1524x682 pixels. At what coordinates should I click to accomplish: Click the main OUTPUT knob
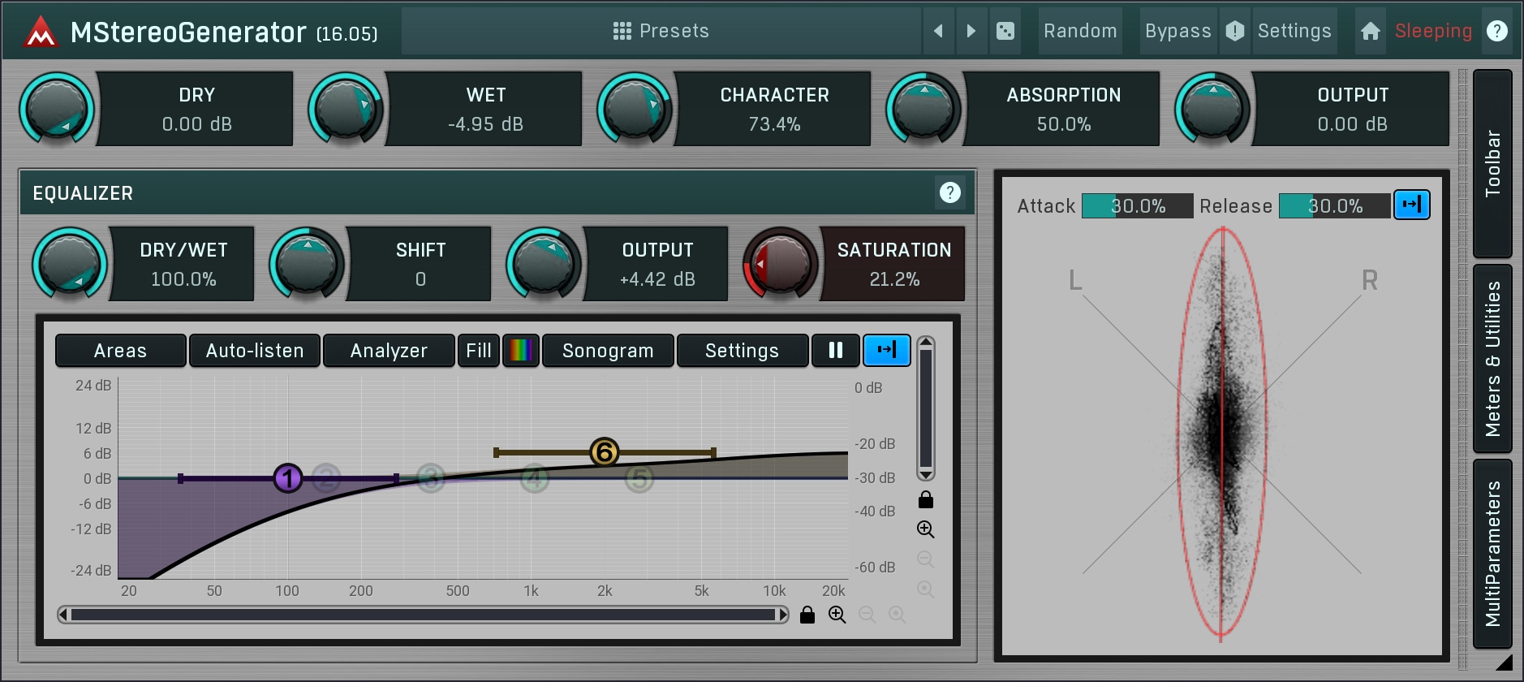(x=1212, y=109)
